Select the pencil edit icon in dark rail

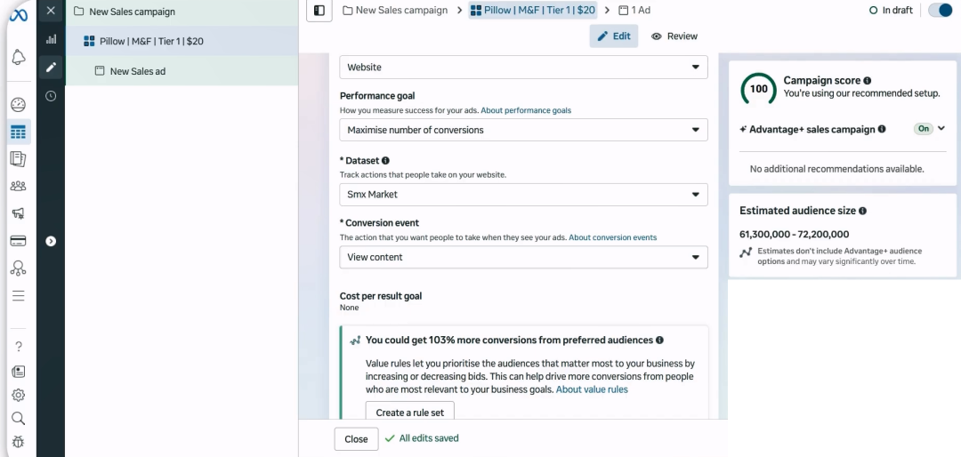(51, 67)
